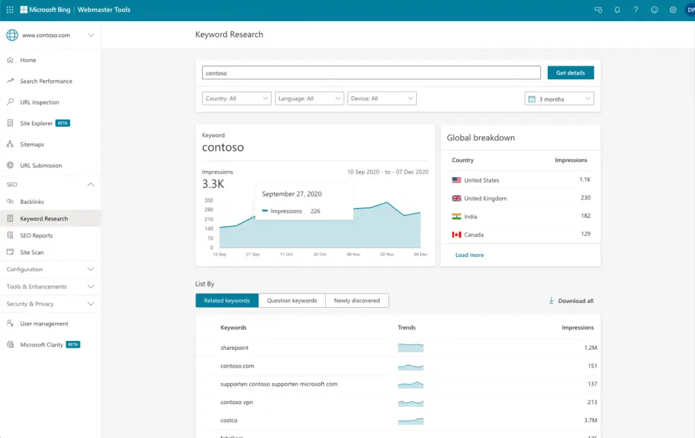Click the calendar icon in date range
The height and width of the screenshot is (438, 695).
(531, 99)
